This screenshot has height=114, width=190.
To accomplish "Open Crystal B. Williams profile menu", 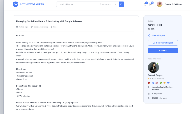I will 173,4.
